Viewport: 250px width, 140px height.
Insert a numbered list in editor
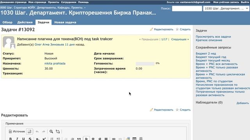pyautogui.click(x=52, y=139)
